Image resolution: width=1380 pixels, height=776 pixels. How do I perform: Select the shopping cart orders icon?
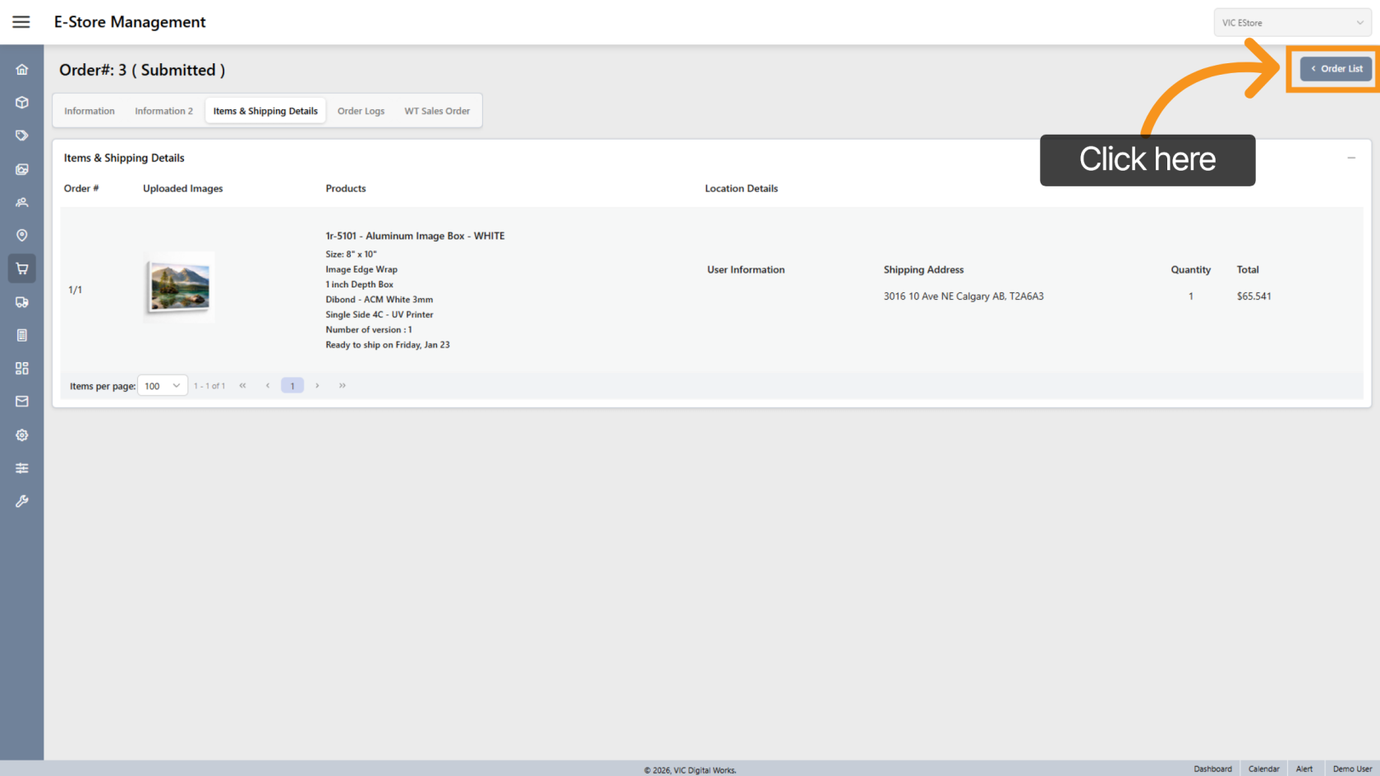coord(22,269)
